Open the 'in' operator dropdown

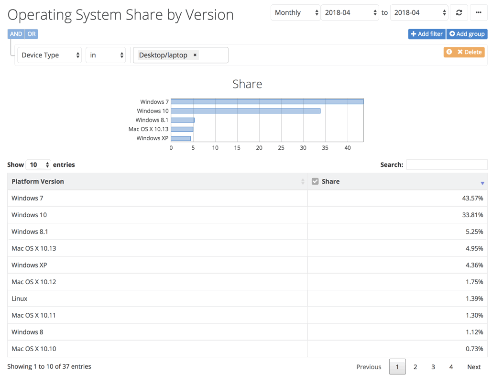[106, 55]
